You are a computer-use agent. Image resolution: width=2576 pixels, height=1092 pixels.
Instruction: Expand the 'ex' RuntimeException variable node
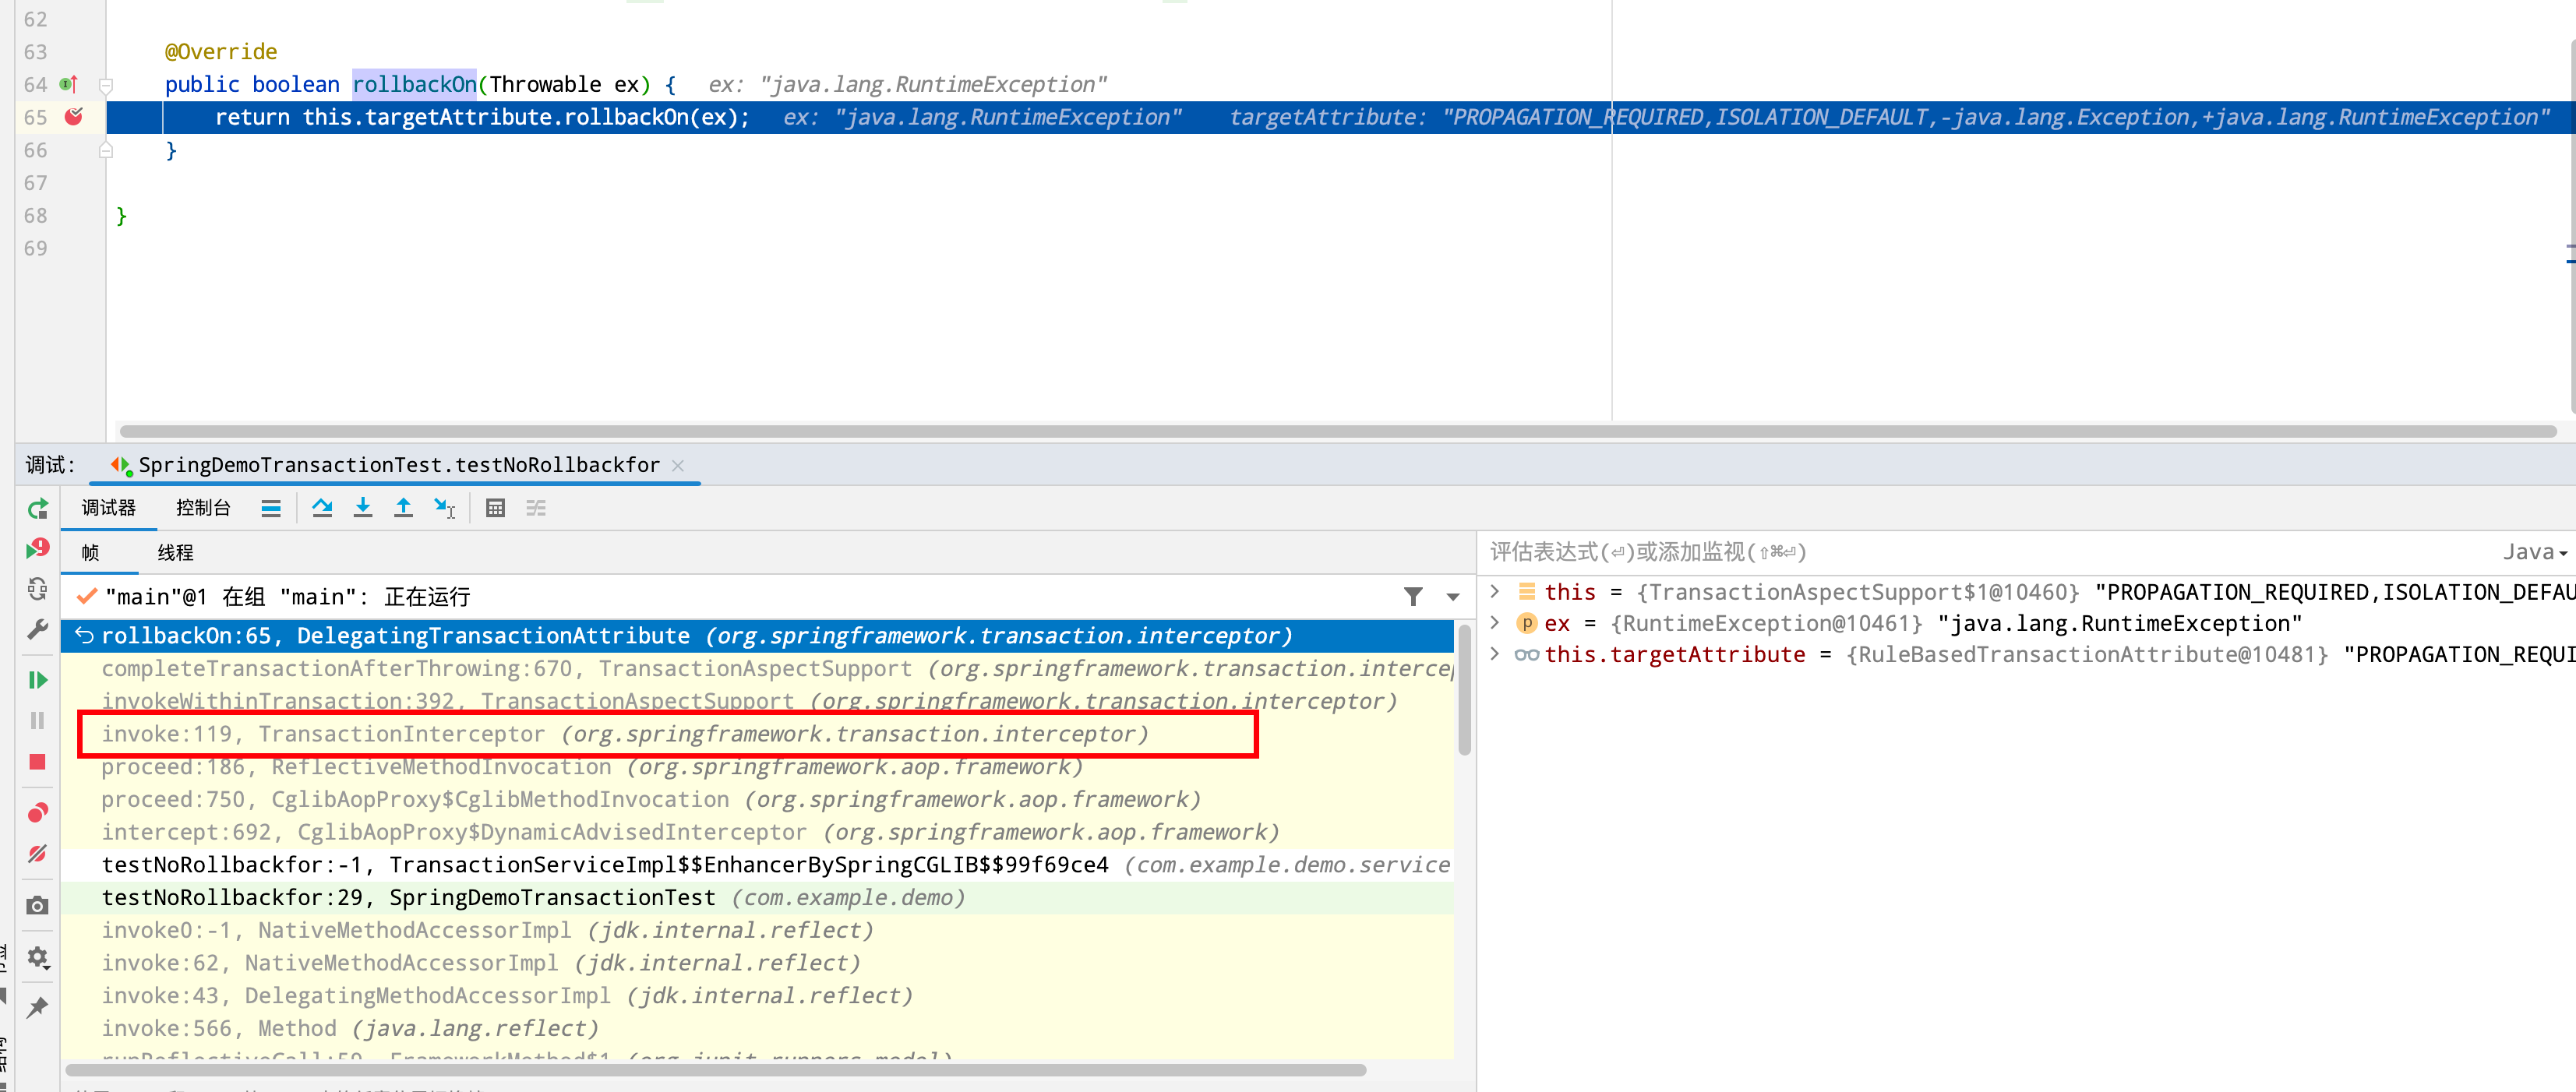point(1495,623)
